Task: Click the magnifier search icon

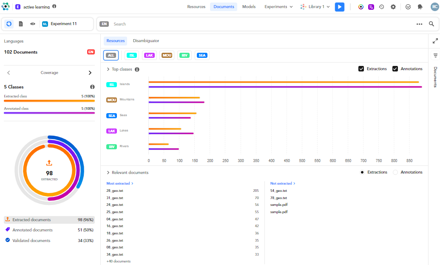Action: 431,24
